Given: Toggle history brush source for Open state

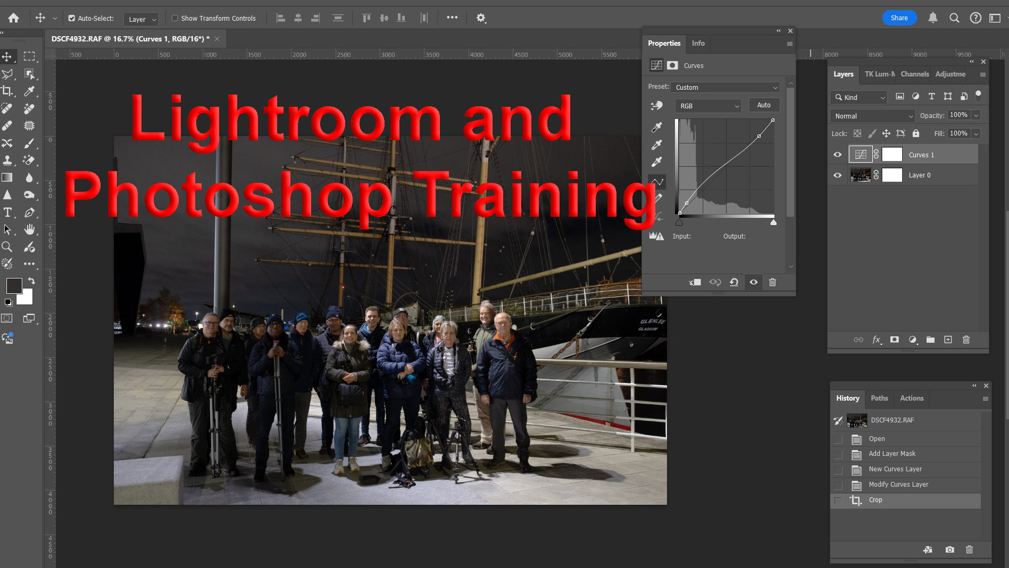Looking at the screenshot, I should (839, 439).
